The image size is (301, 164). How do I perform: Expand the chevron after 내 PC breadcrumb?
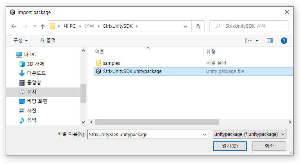(x=80, y=26)
